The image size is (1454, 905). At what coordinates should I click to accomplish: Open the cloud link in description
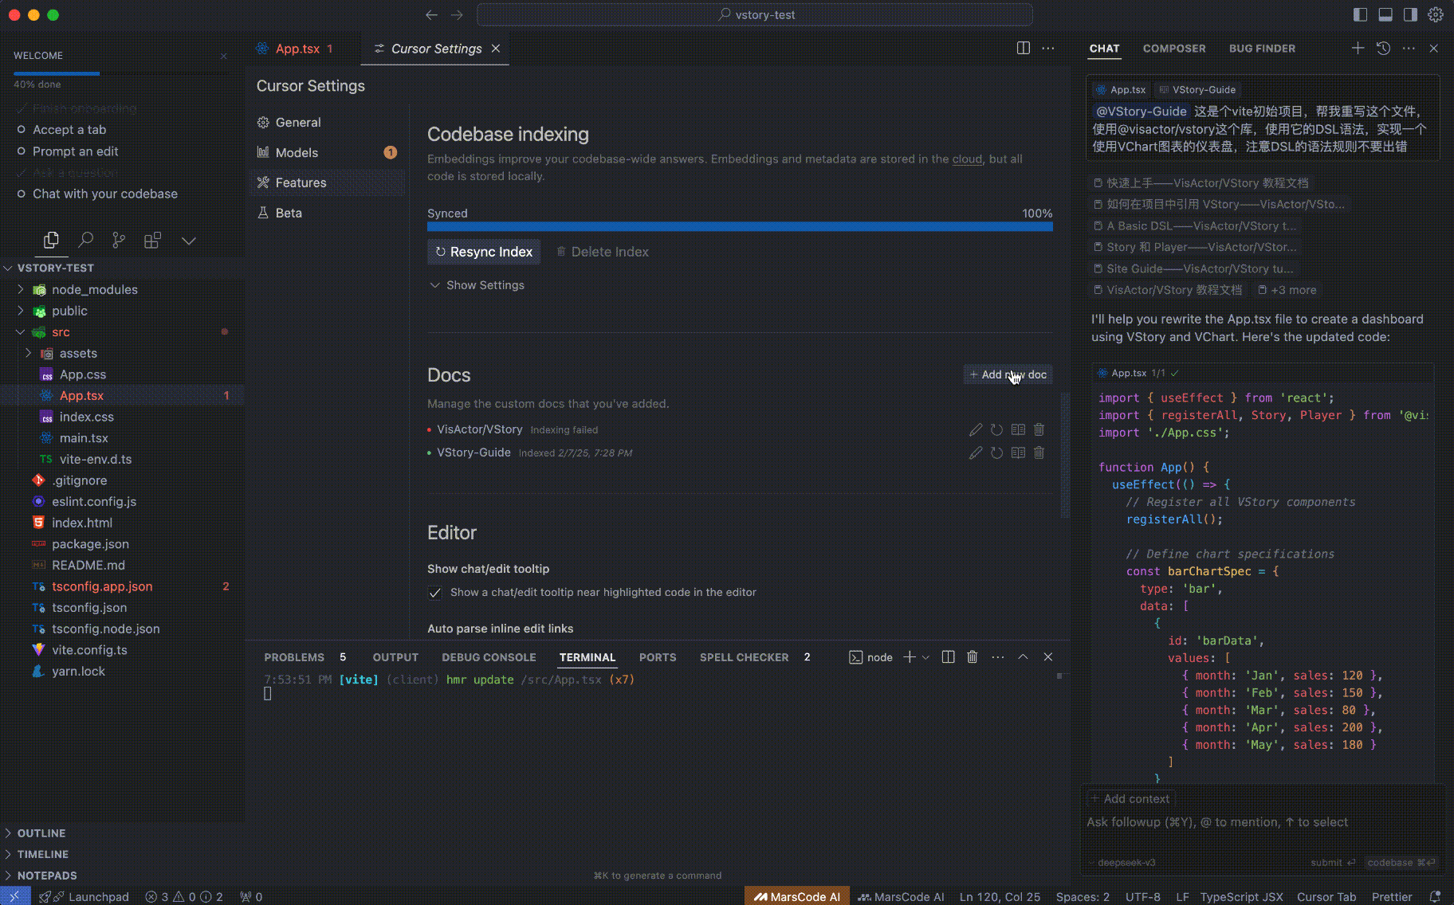pos(967,159)
